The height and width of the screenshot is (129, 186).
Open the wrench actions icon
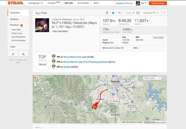[x=24, y=54]
